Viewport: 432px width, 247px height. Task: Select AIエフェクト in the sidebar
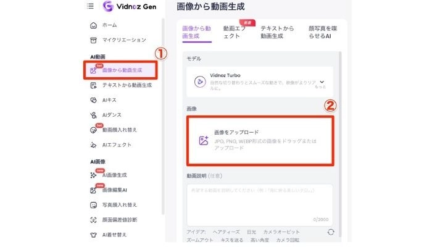coord(117,144)
